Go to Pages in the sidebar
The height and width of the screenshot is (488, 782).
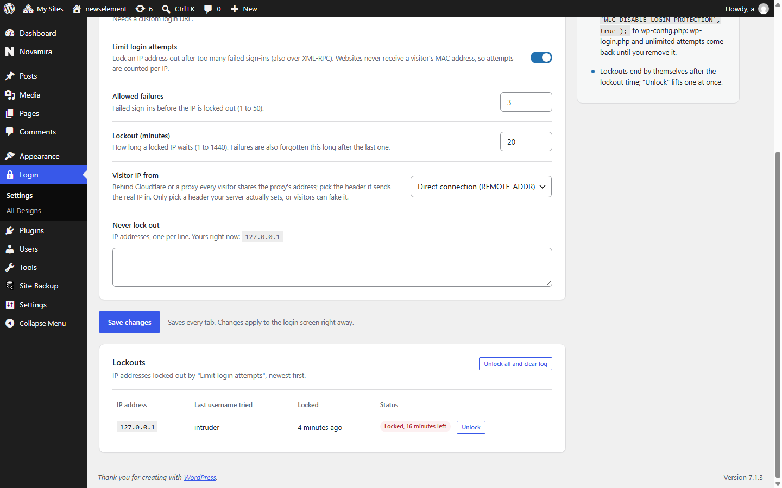[x=43, y=113]
